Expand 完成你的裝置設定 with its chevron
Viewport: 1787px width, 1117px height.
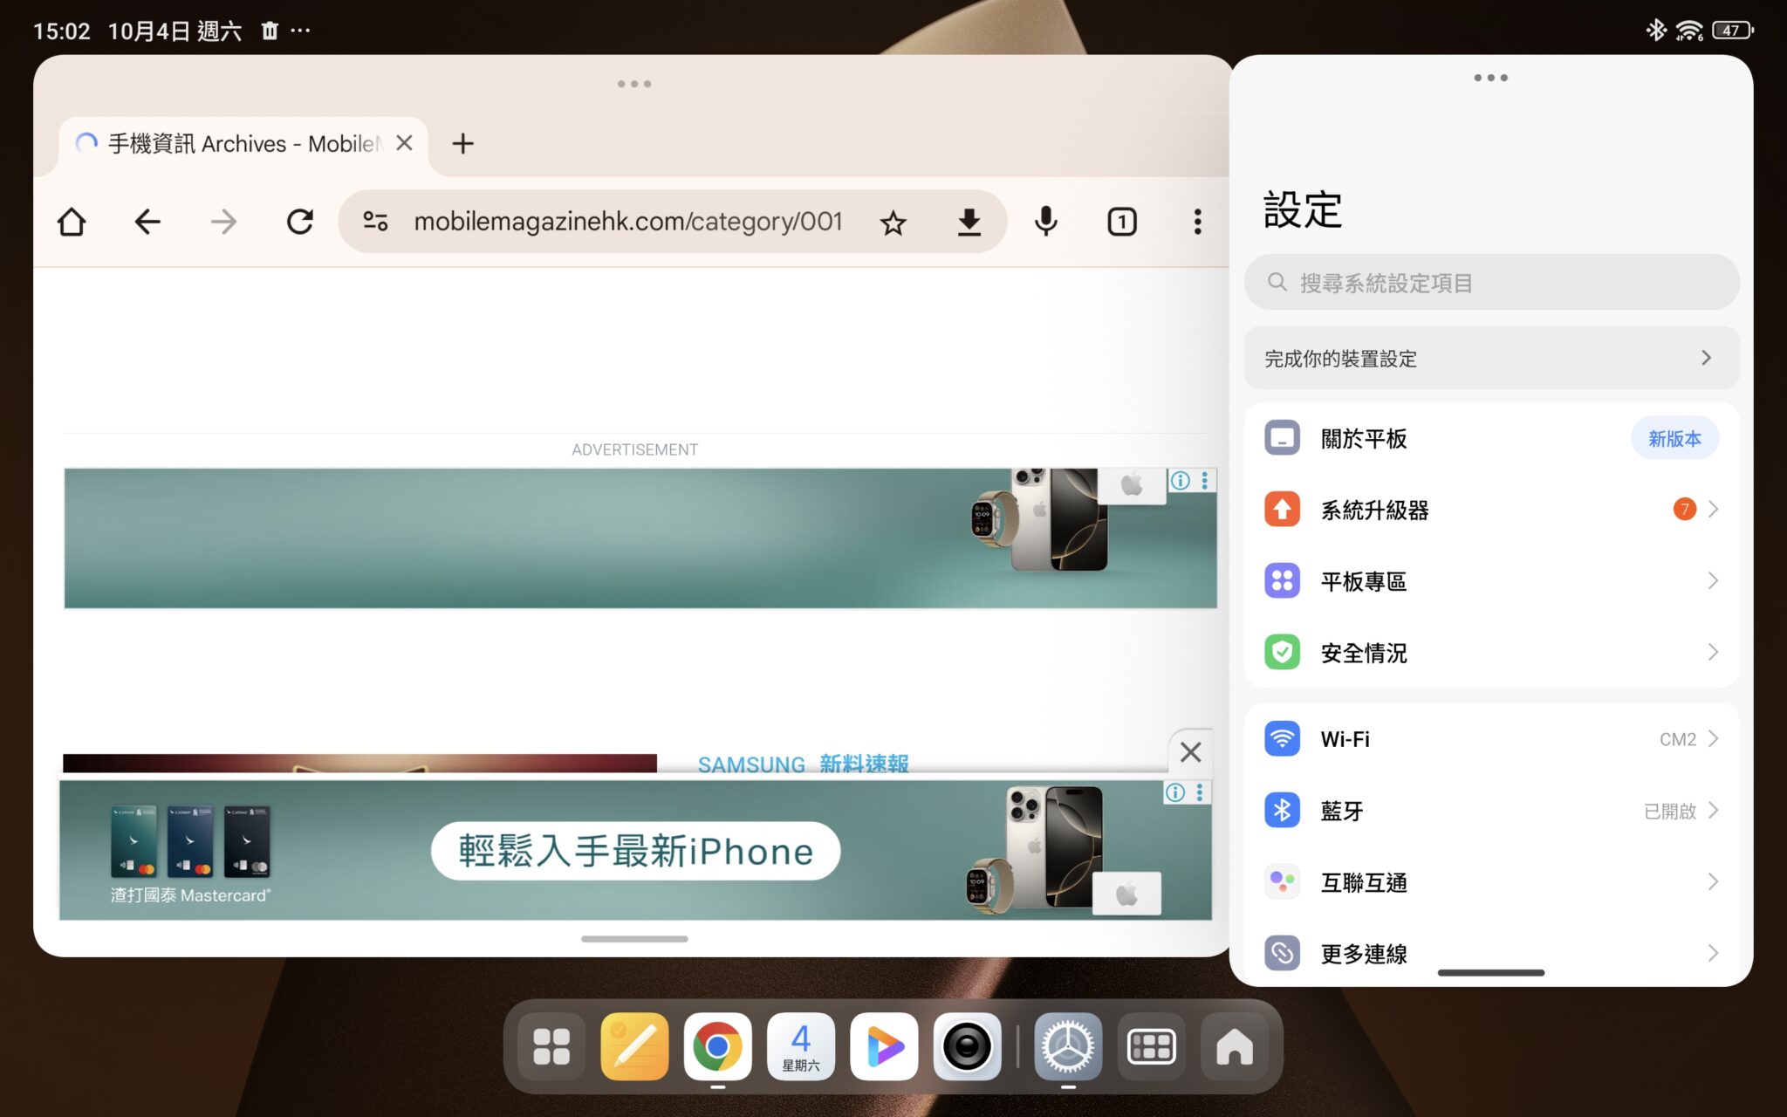pyautogui.click(x=1706, y=358)
